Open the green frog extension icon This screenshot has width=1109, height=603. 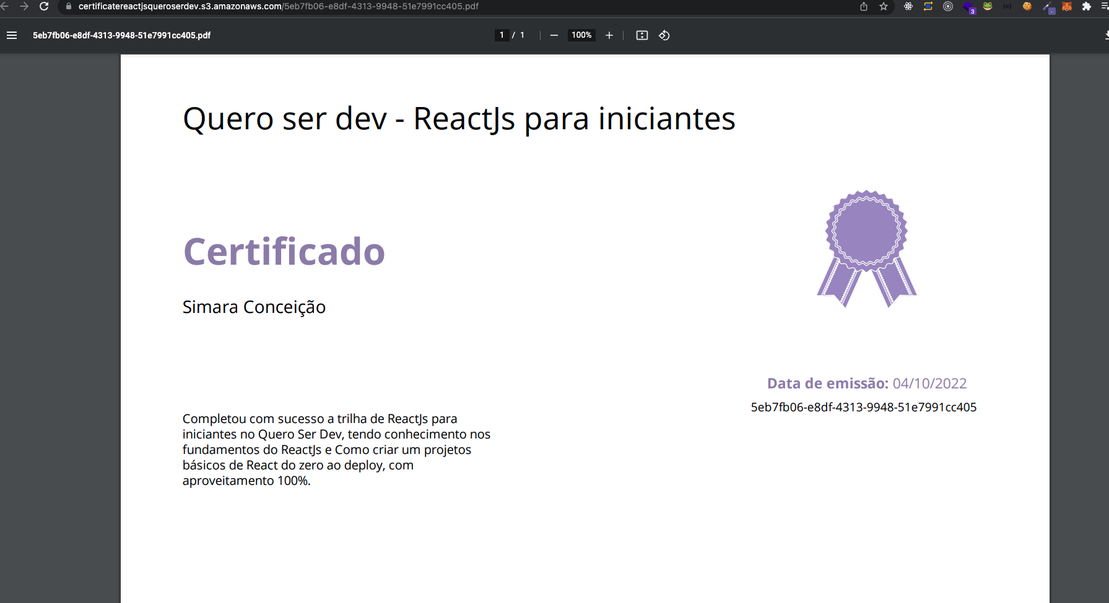tap(988, 6)
